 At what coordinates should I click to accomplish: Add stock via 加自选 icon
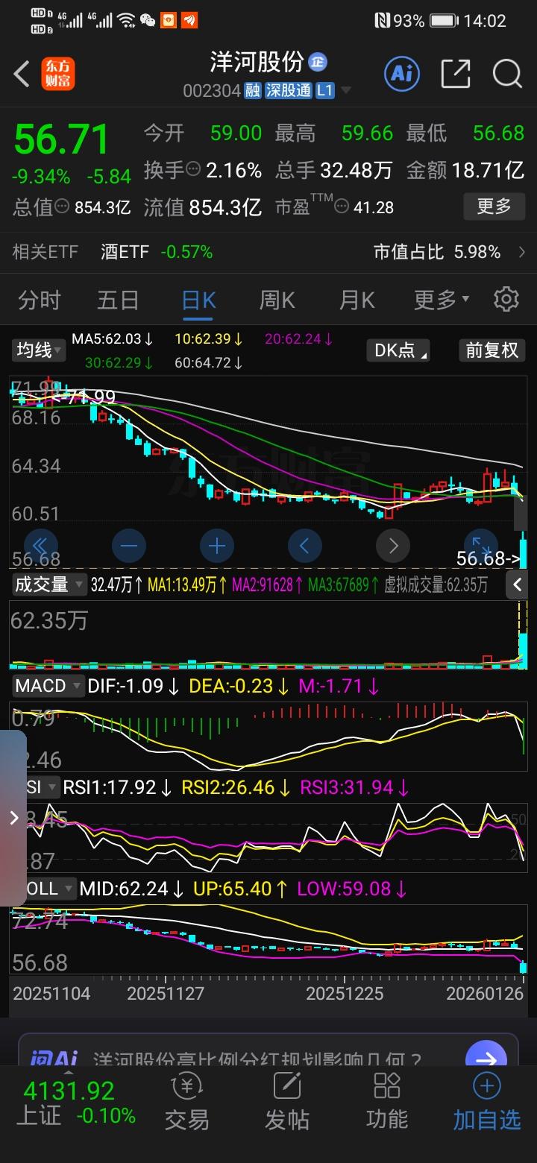tap(487, 1103)
